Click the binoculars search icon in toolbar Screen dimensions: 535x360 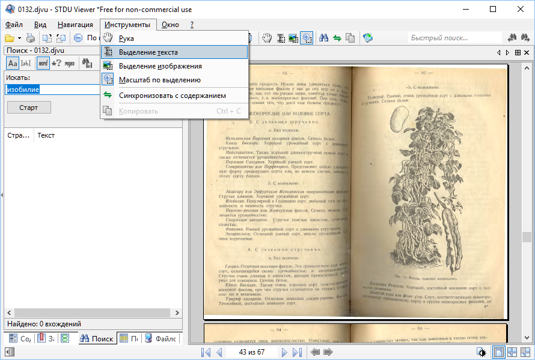point(324,38)
